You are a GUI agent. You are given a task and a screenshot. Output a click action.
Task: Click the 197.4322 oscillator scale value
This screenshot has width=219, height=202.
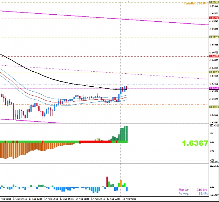[x=214, y=125]
